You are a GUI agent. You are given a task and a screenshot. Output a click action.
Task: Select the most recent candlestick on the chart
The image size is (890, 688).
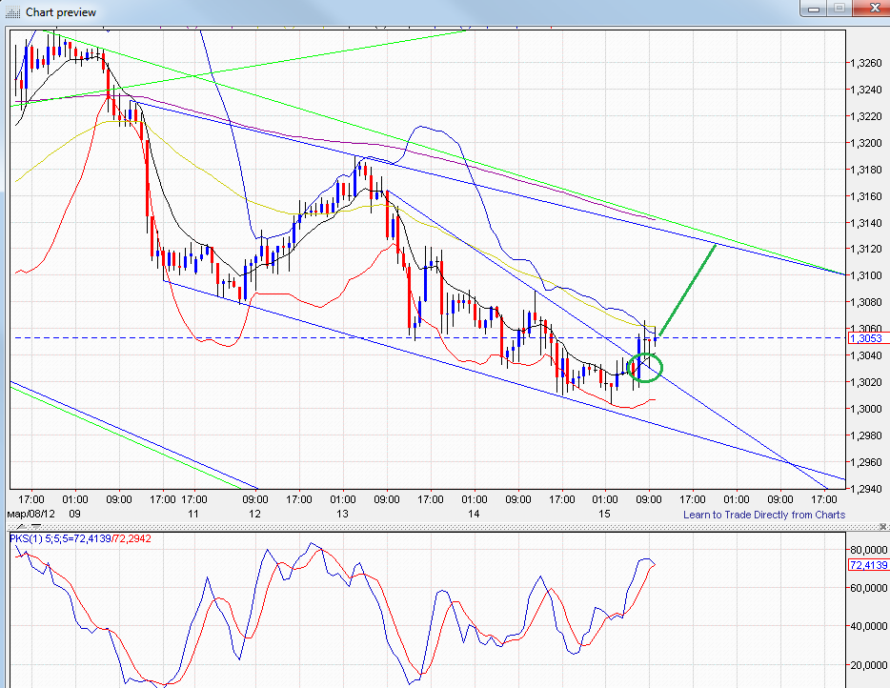(x=656, y=338)
